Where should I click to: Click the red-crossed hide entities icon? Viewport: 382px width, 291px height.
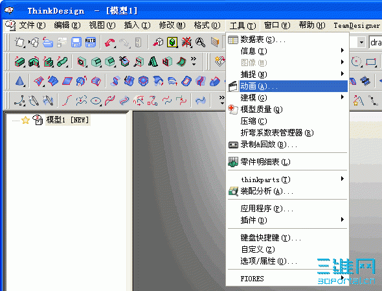click(186, 42)
